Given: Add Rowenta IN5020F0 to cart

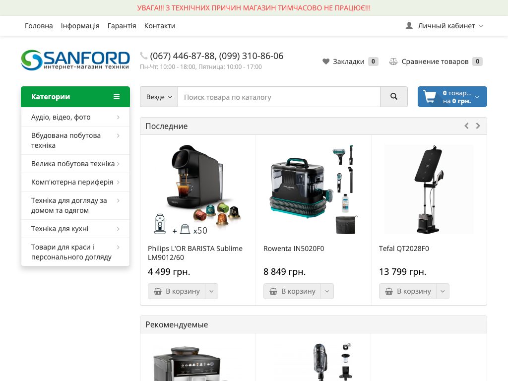Looking at the screenshot, I should coord(292,291).
